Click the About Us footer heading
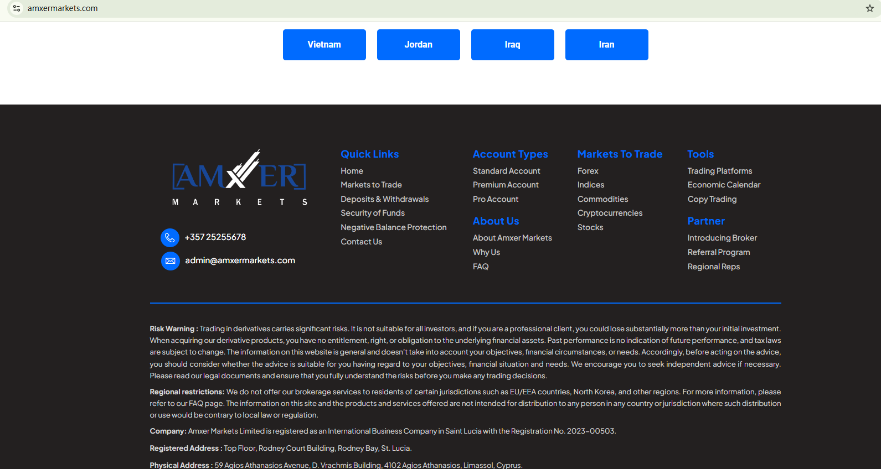This screenshot has width=881, height=469. coord(496,221)
